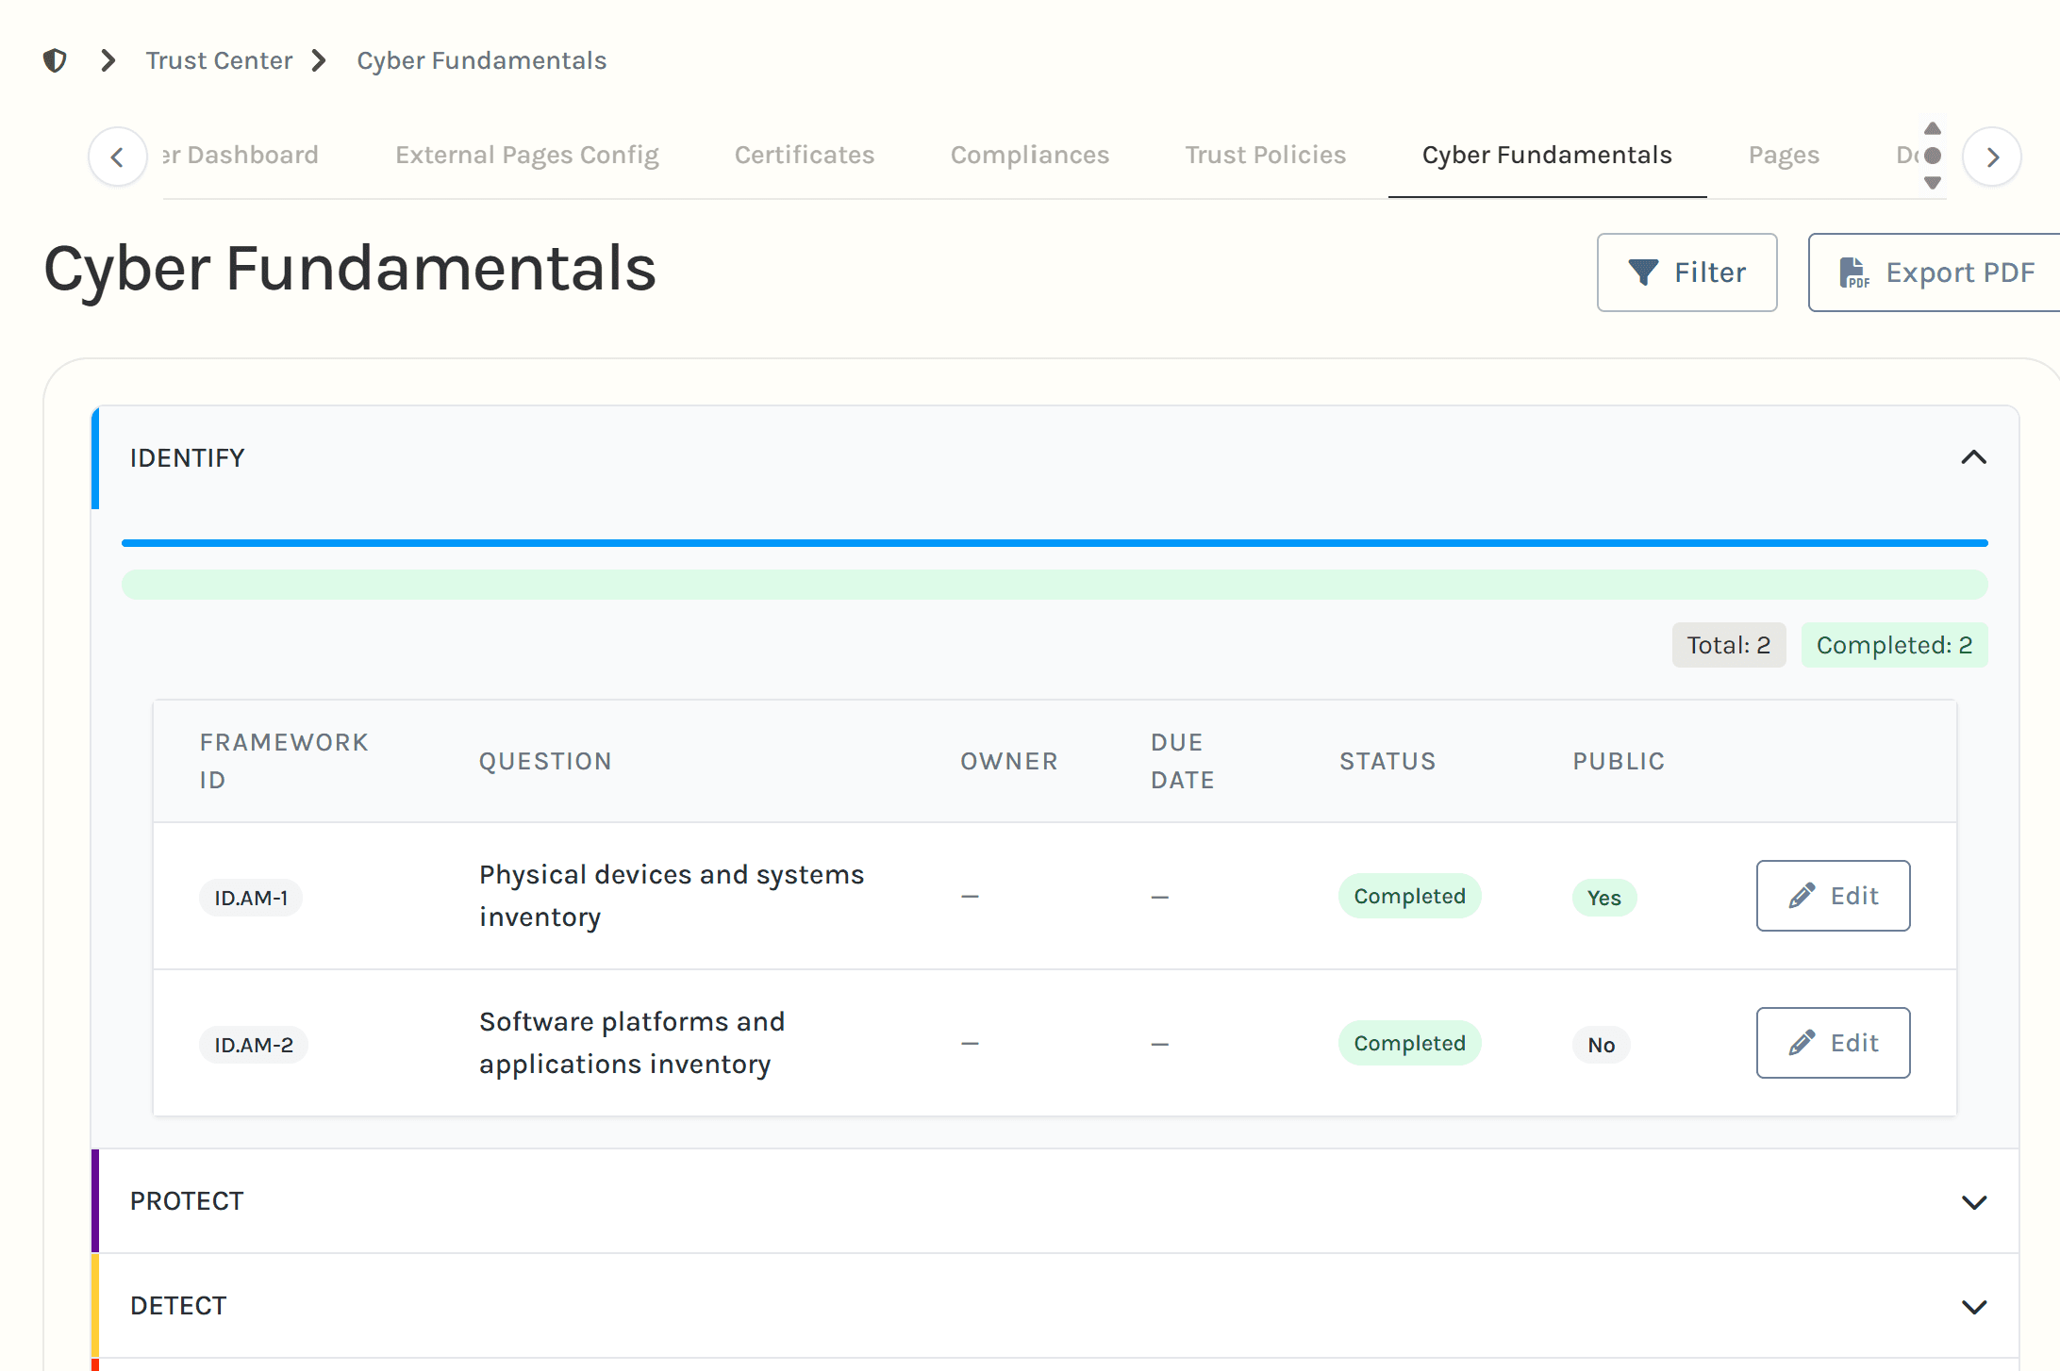This screenshot has height=1371, width=2060.
Task: Click the No public badge for ID.AM-2
Action: point(1601,1045)
